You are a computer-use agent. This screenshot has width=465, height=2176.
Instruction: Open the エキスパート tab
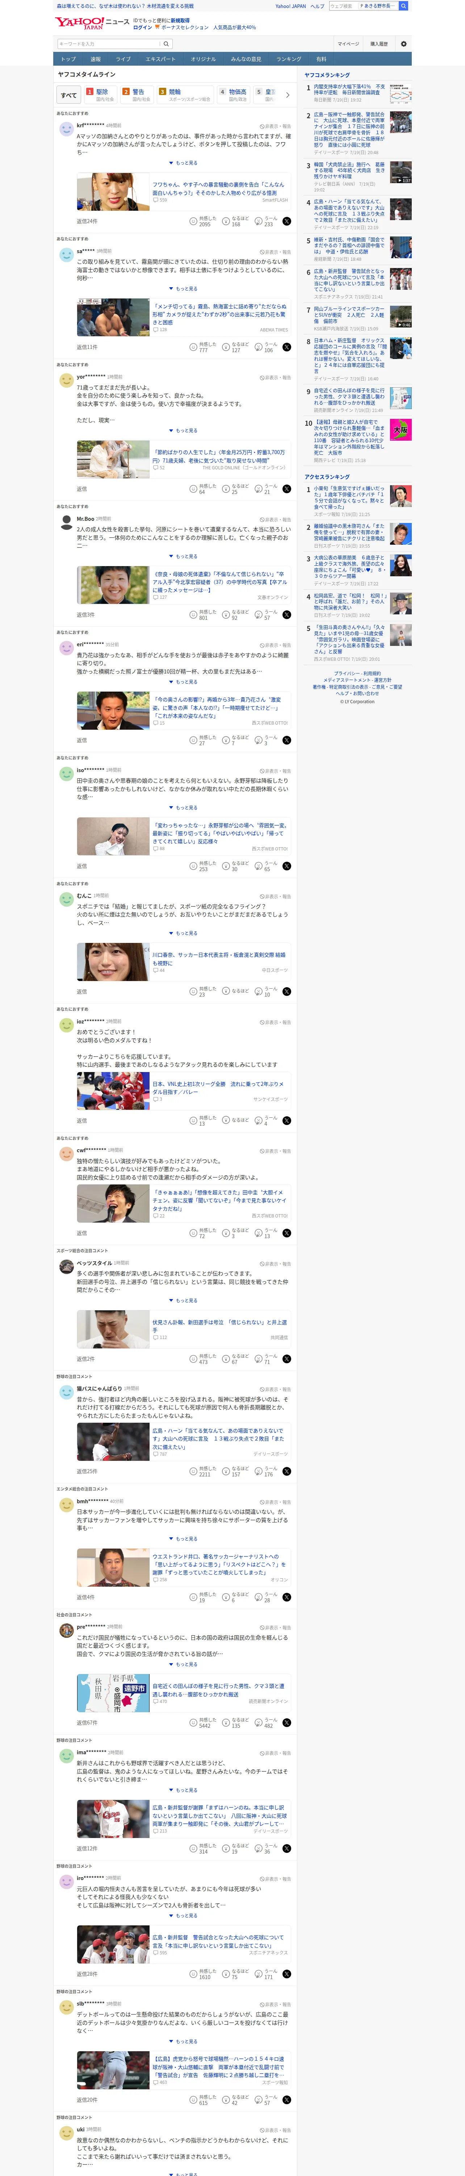coord(160,59)
